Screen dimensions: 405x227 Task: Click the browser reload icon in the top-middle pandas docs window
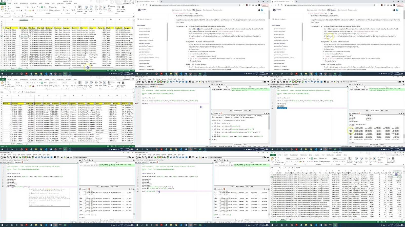point(144,5)
